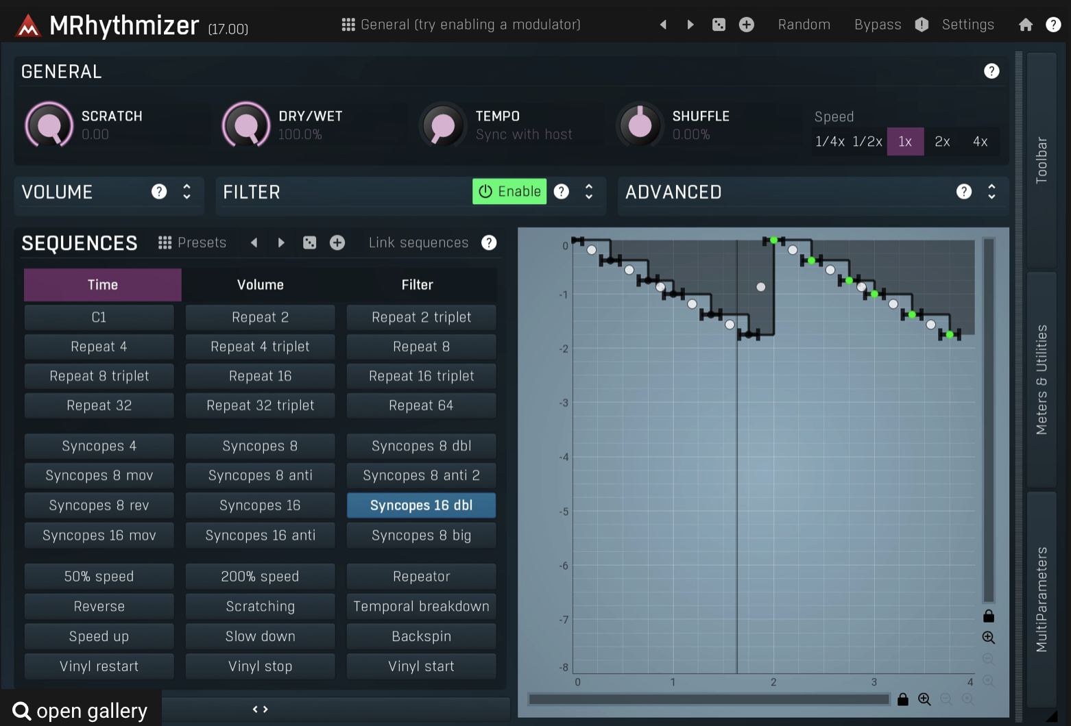The image size is (1071, 726).
Task: Open help for the GENERAL panel
Action: pyautogui.click(x=991, y=71)
